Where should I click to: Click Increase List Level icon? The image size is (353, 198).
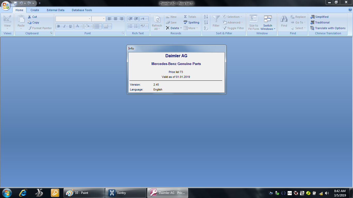(136, 19)
